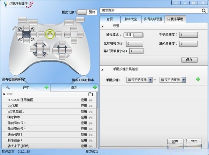This screenshot has width=209, height=155.
Task: Click gamepad icon for 临时脚本
Action: pos(91,117)
